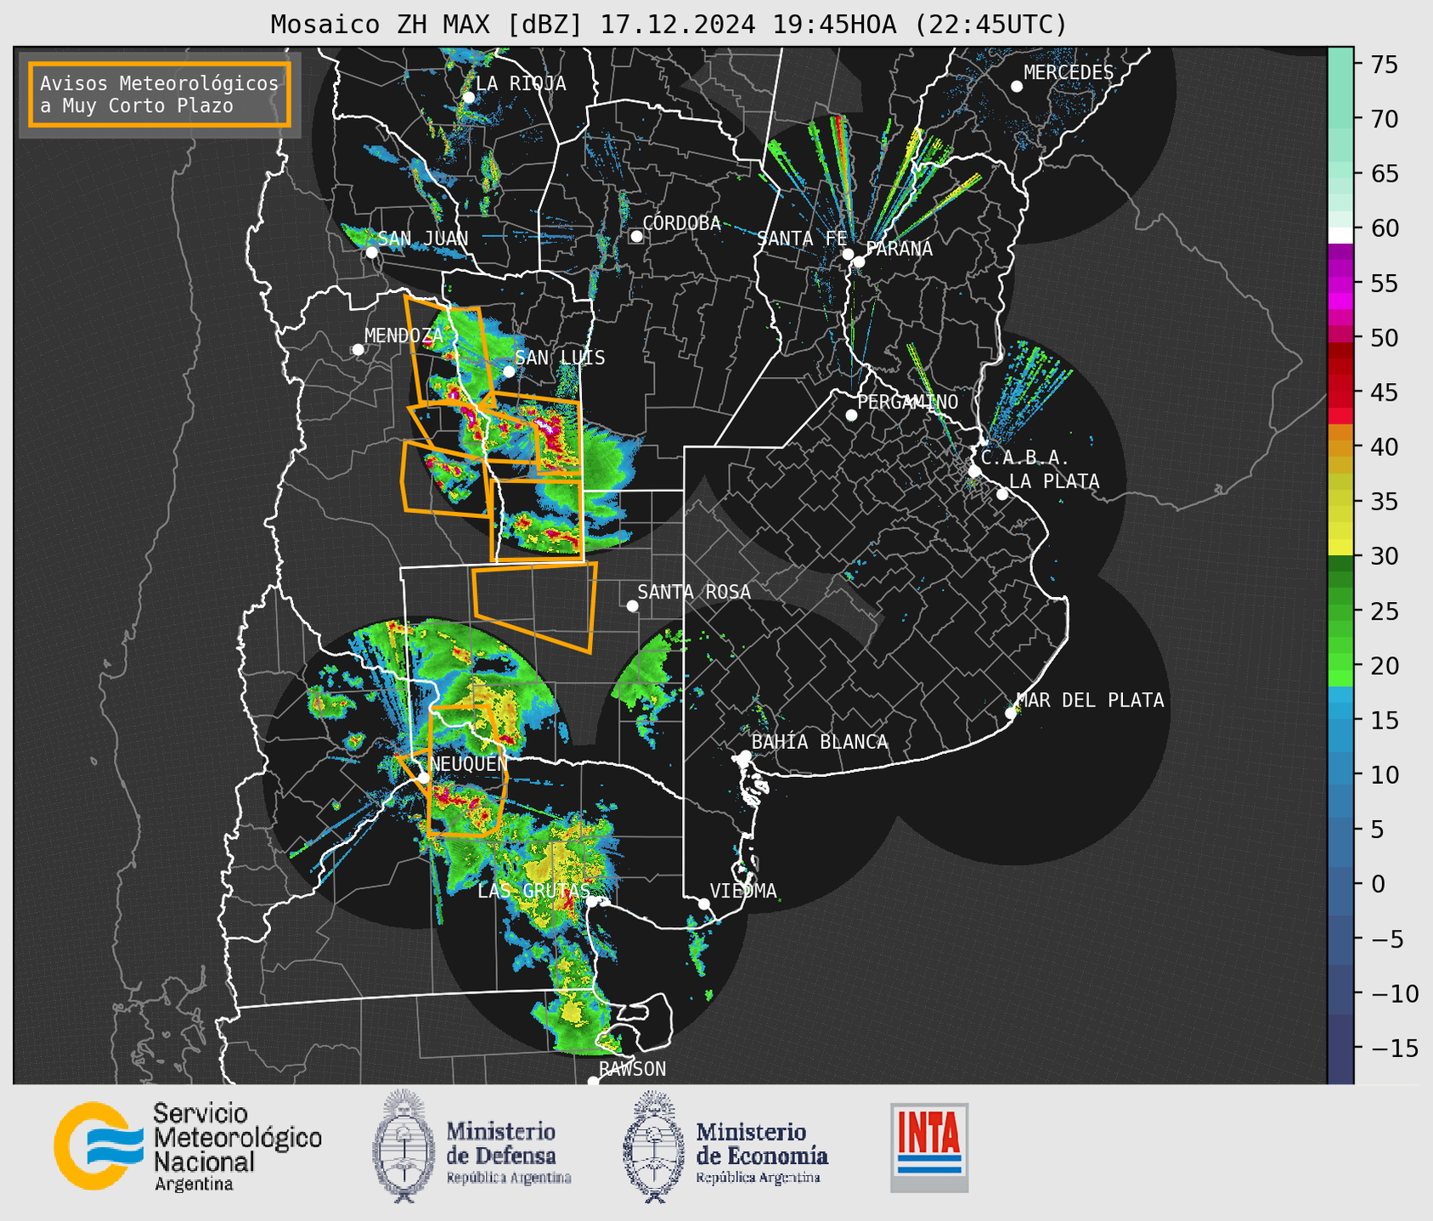Click the white dot marker for Viedma
Screen dimensions: 1433x1221
[x=704, y=904]
